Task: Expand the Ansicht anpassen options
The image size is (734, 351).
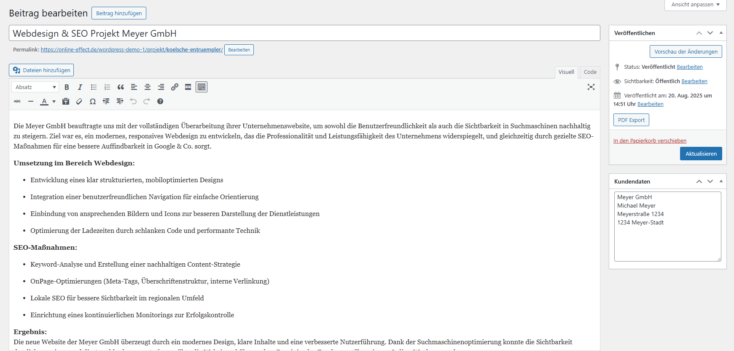Action: tap(695, 5)
